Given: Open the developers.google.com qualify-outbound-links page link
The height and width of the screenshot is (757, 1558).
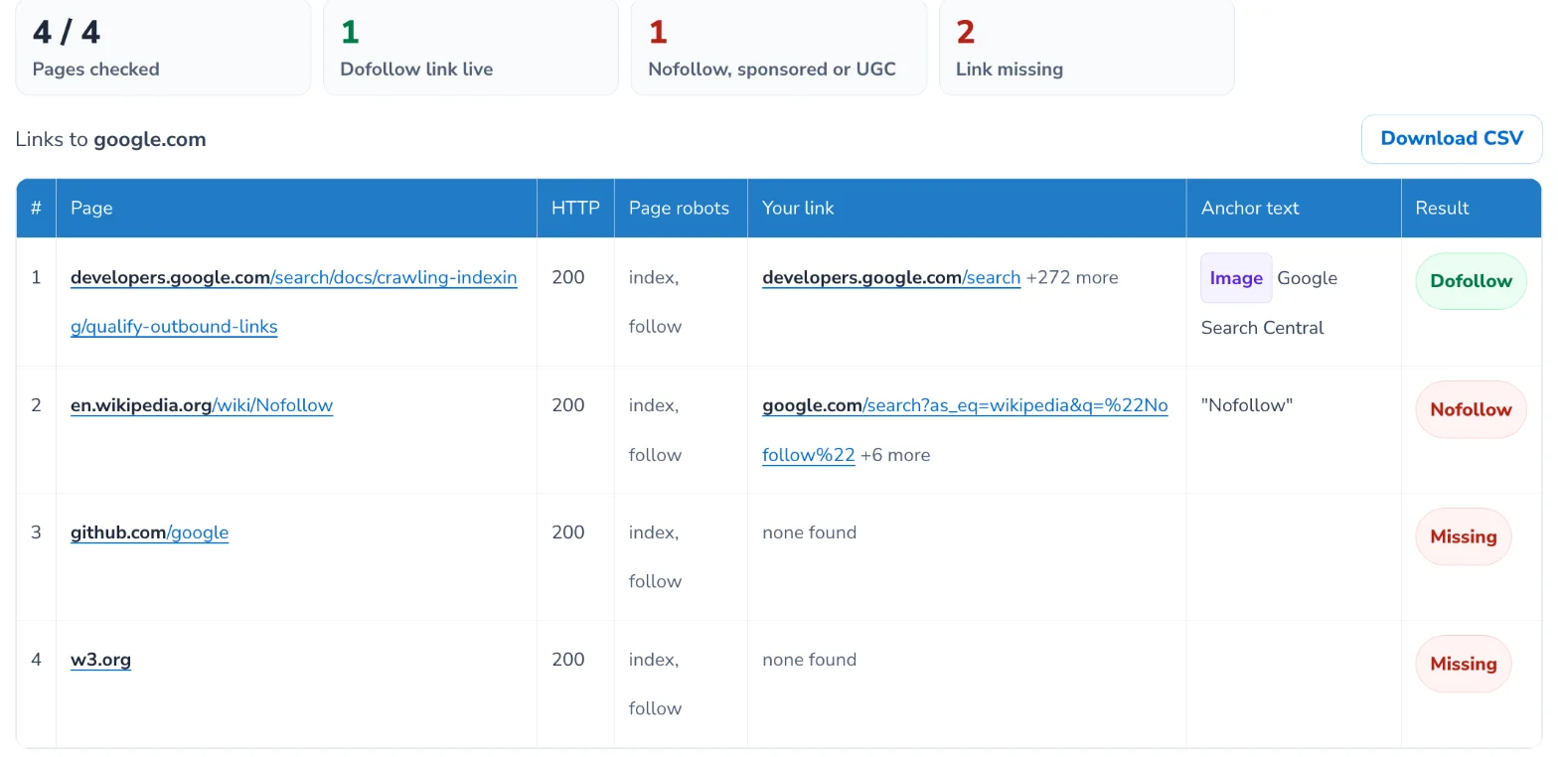Looking at the screenshot, I should (x=294, y=302).
